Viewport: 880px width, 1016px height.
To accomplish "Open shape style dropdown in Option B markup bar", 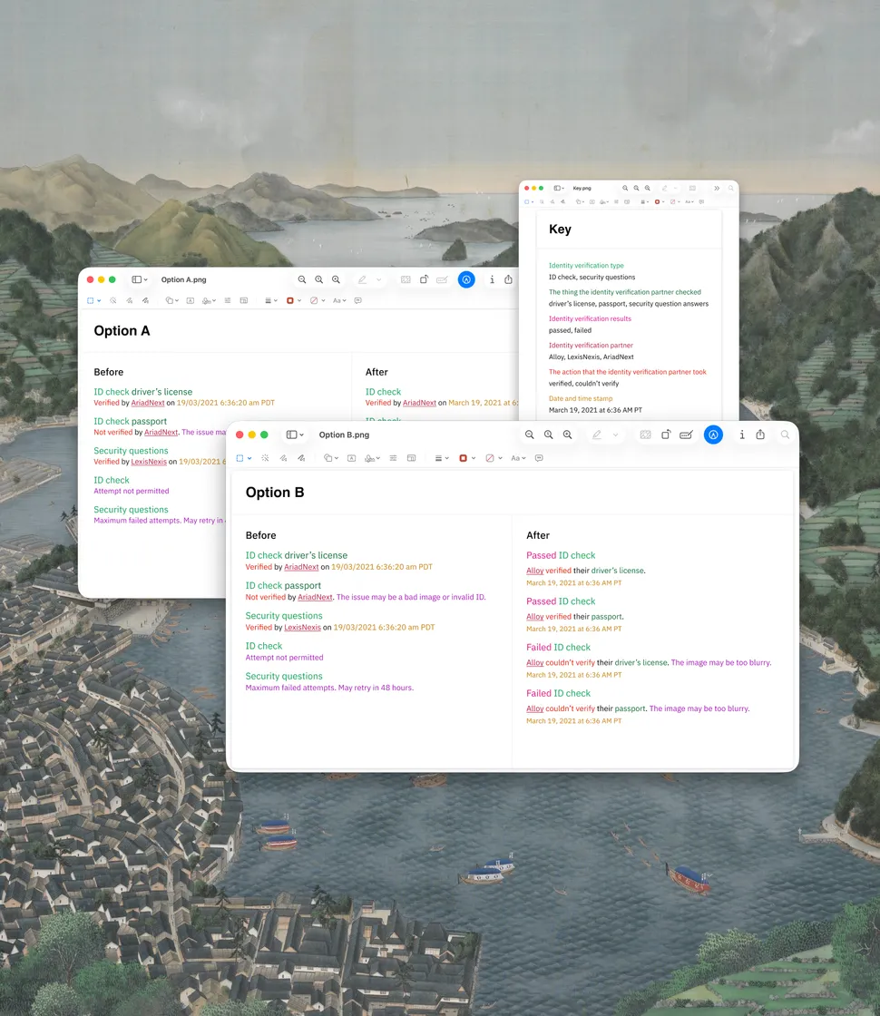I will pyautogui.click(x=441, y=458).
